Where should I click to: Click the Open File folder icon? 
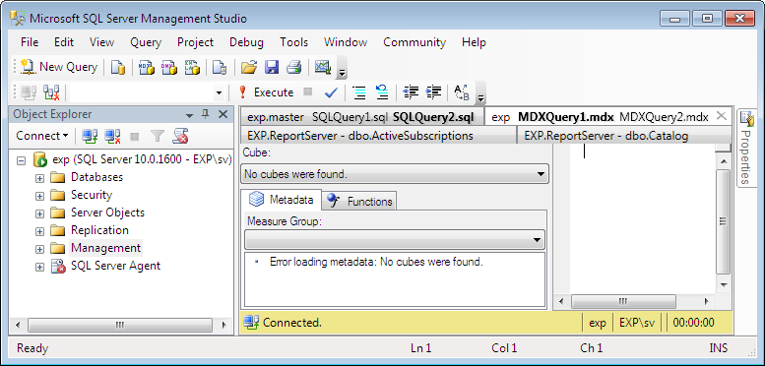(x=249, y=67)
